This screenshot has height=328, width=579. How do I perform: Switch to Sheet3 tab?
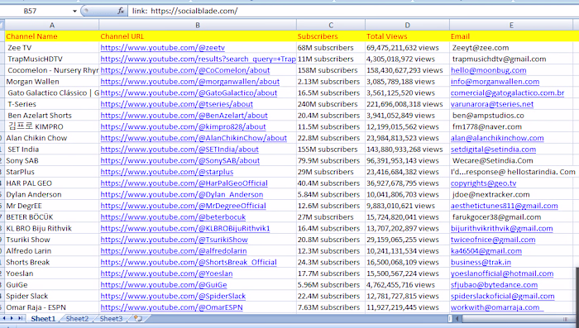tap(111, 318)
